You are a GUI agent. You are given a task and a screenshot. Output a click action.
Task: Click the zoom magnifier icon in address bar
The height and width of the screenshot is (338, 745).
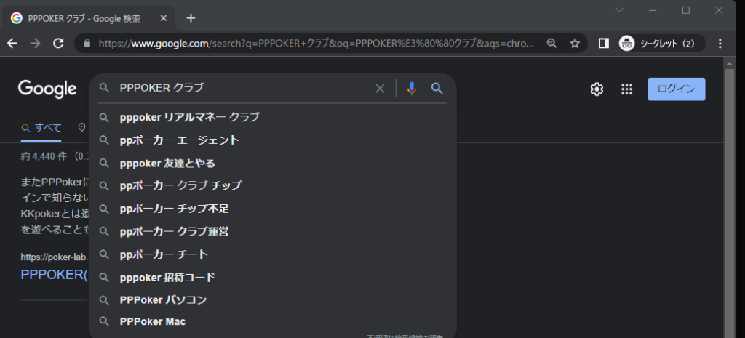pos(551,44)
